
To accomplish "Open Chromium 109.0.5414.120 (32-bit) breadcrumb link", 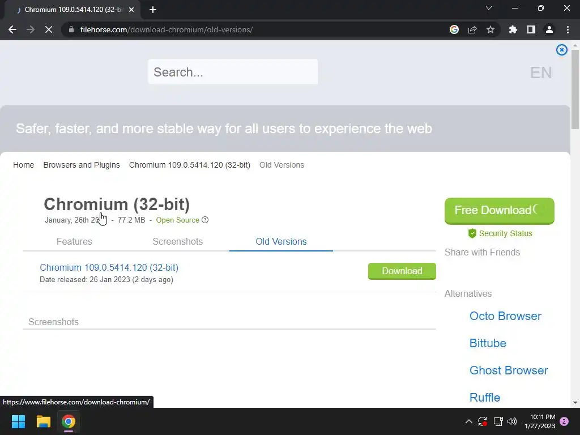I will (189, 165).
